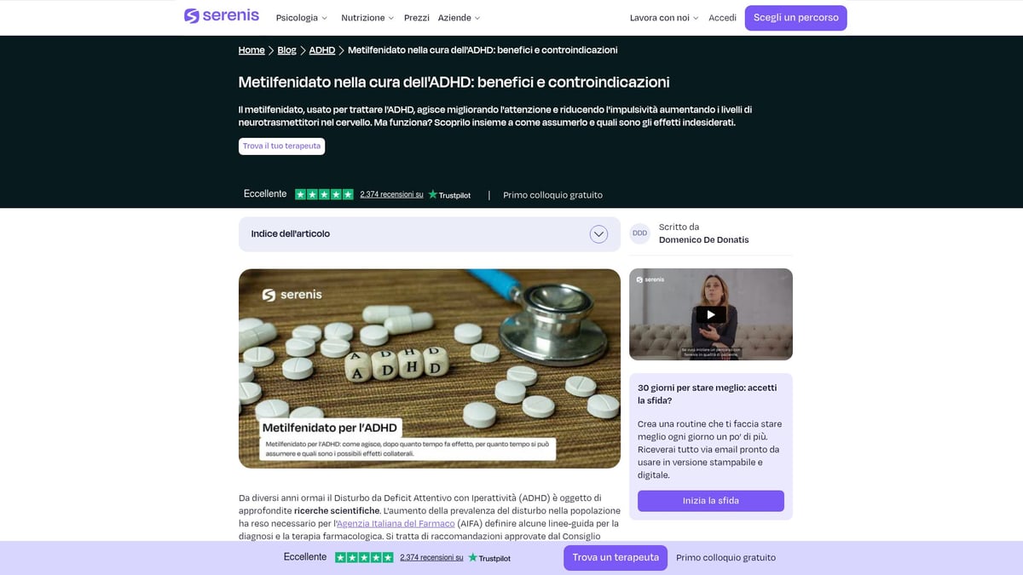Click the Trustpilot logo in the bottom bar

coord(489,558)
